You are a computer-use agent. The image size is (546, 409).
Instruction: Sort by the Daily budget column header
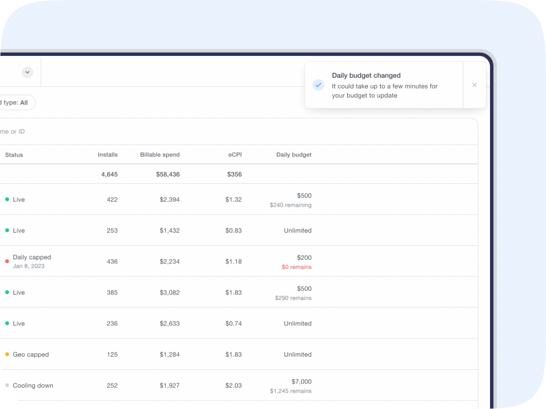coord(294,155)
